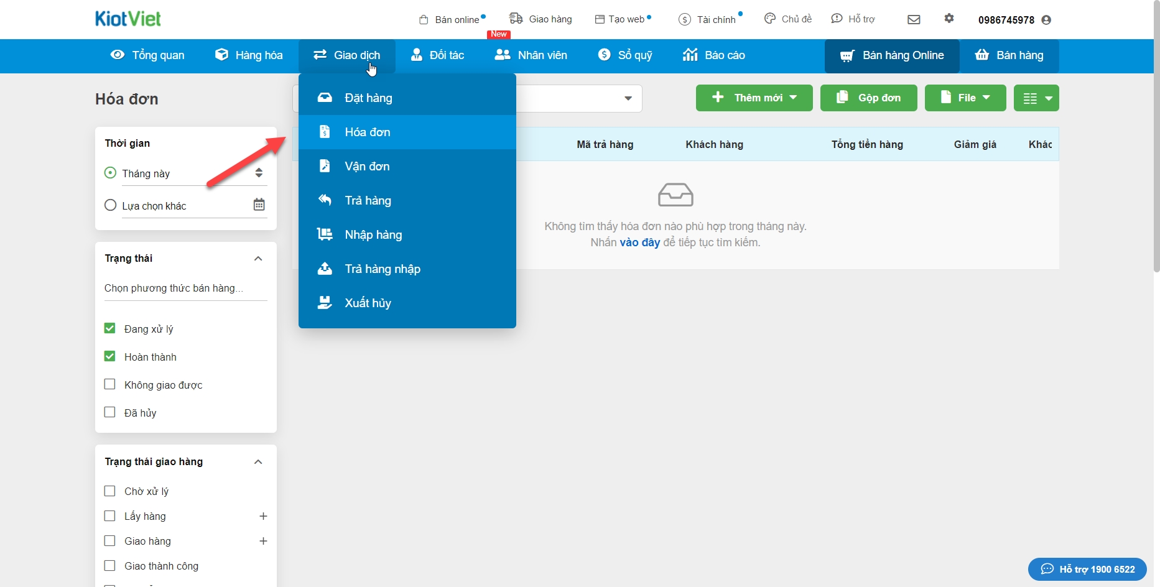Uncheck the Đang xử lý checkbox
This screenshot has width=1160, height=587.
pyautogui.click(x=110, y=328)
